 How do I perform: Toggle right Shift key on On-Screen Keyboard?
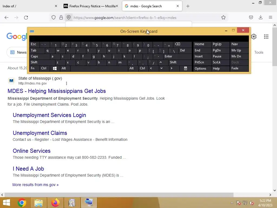click(x=180, y=63)
